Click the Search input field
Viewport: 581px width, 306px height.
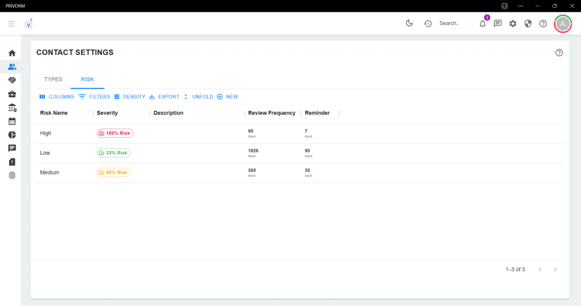[454, 24]
